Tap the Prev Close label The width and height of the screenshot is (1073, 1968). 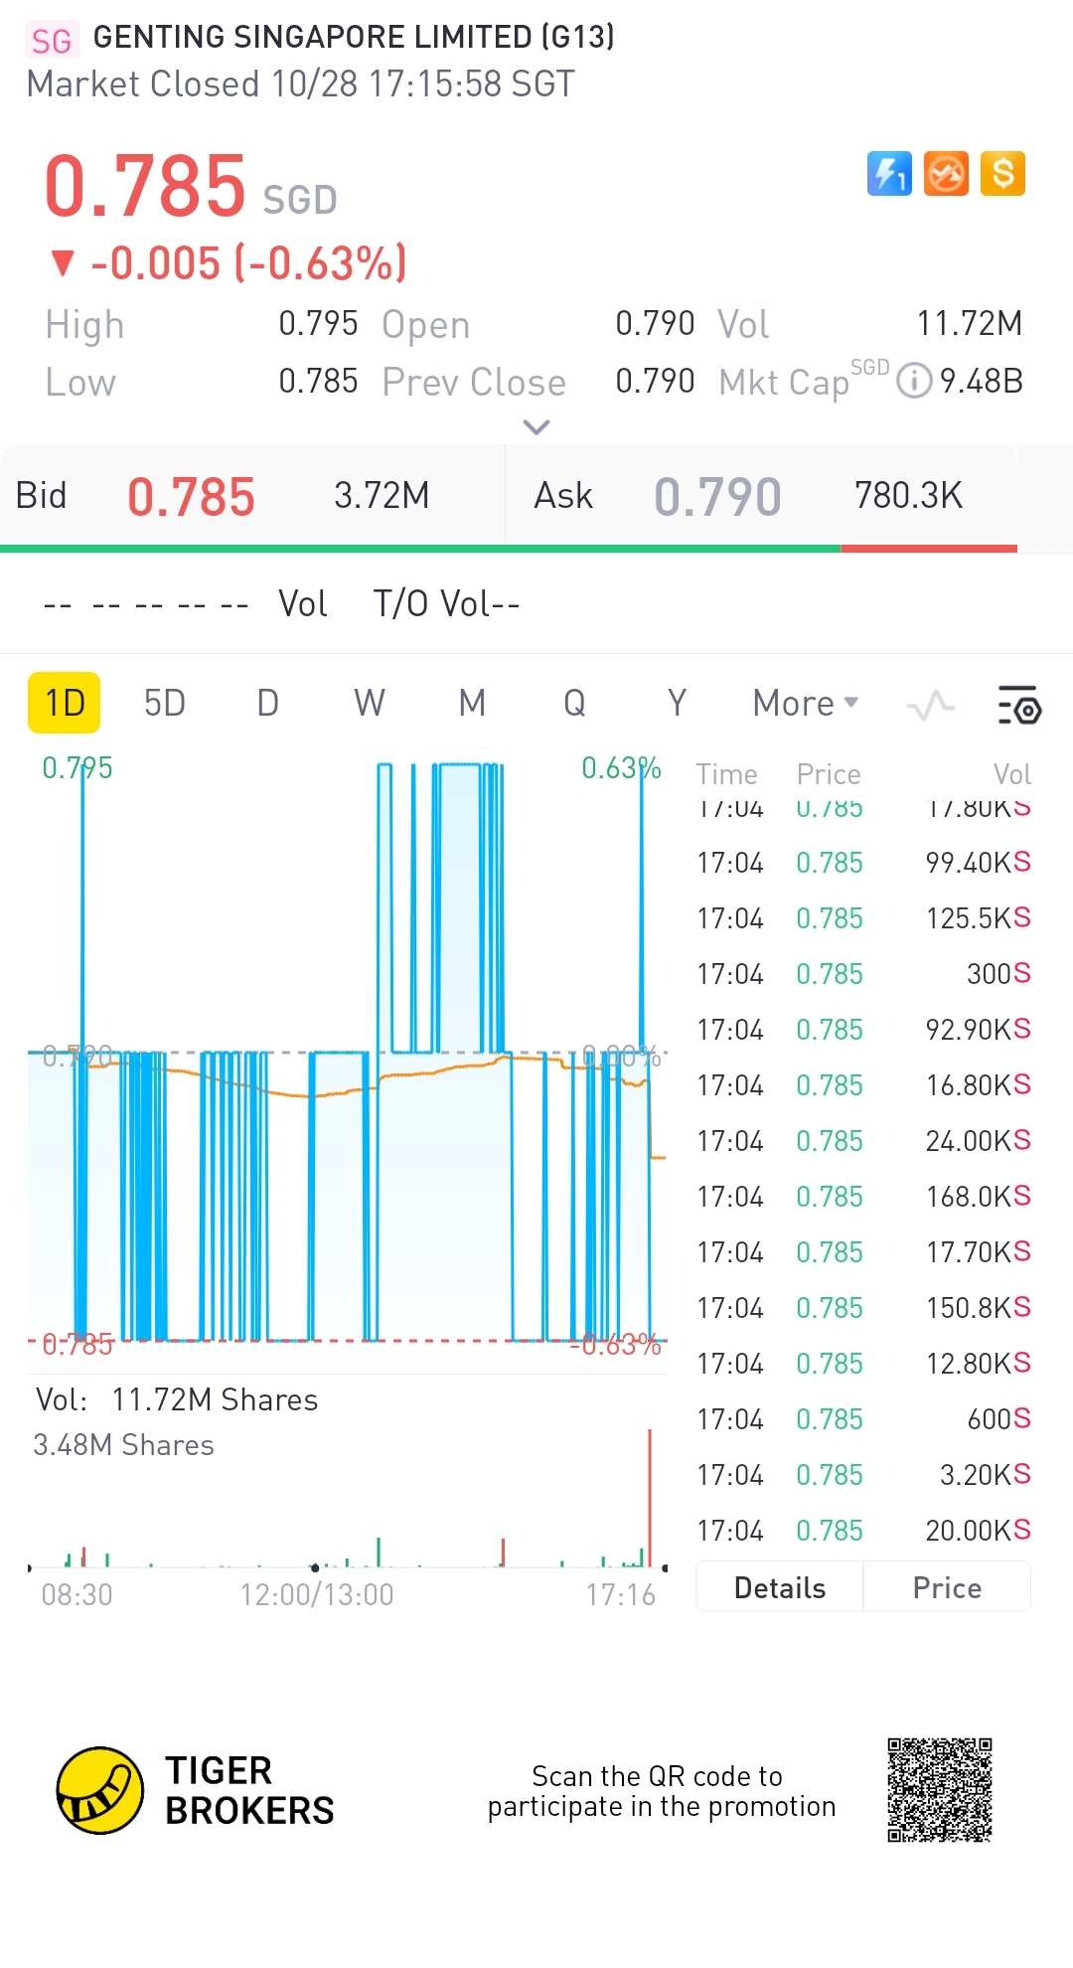pyautogui.click(x=474, y=382)
